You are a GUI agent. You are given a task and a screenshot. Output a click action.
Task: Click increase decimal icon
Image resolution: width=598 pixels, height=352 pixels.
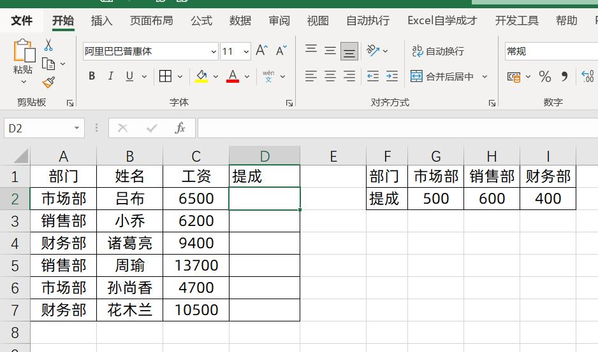pyautogui.click(x=587, y=76)
